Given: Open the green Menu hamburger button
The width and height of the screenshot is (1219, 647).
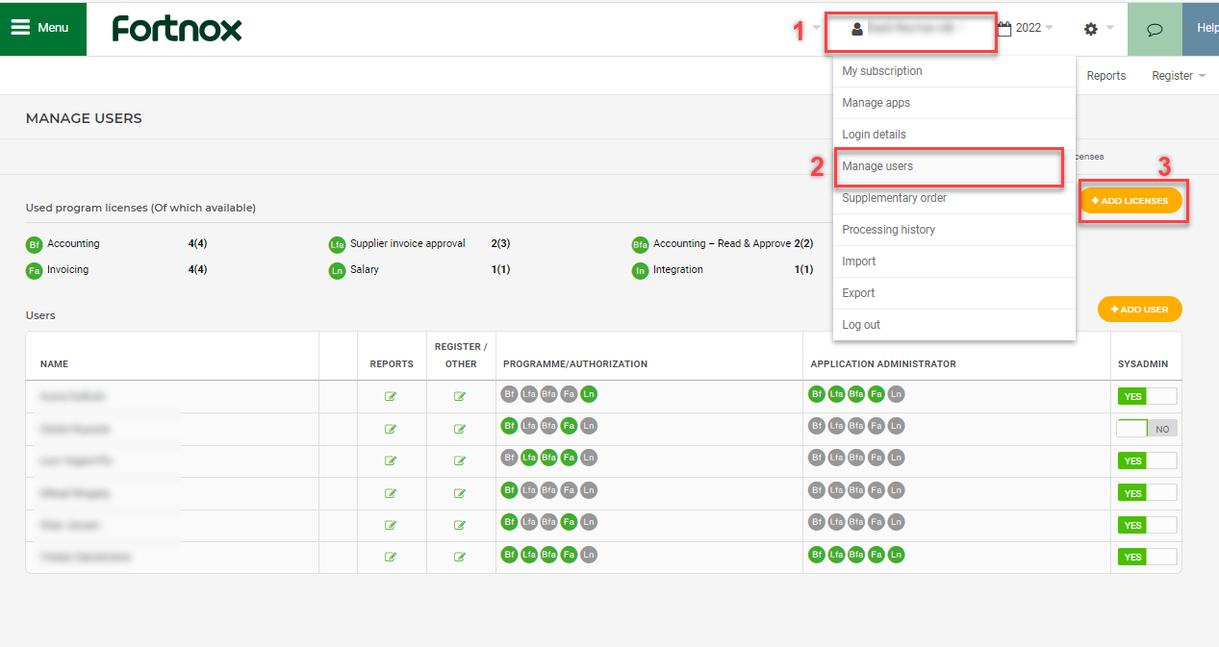Looking at the screenshot, I should click(41, 28).
